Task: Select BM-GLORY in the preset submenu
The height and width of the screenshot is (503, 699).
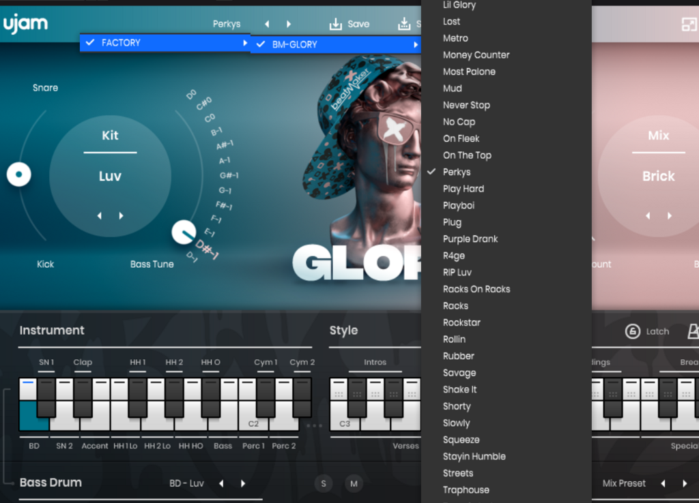Action: [336, 44]
